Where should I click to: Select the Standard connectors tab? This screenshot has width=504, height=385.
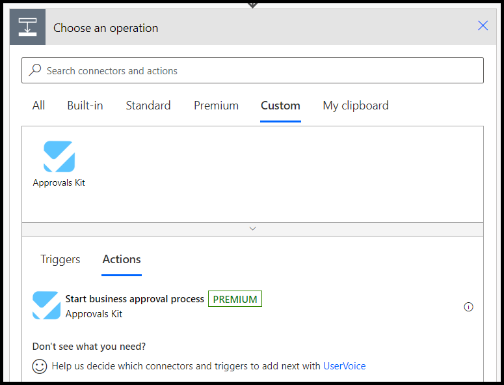point(148,106)
